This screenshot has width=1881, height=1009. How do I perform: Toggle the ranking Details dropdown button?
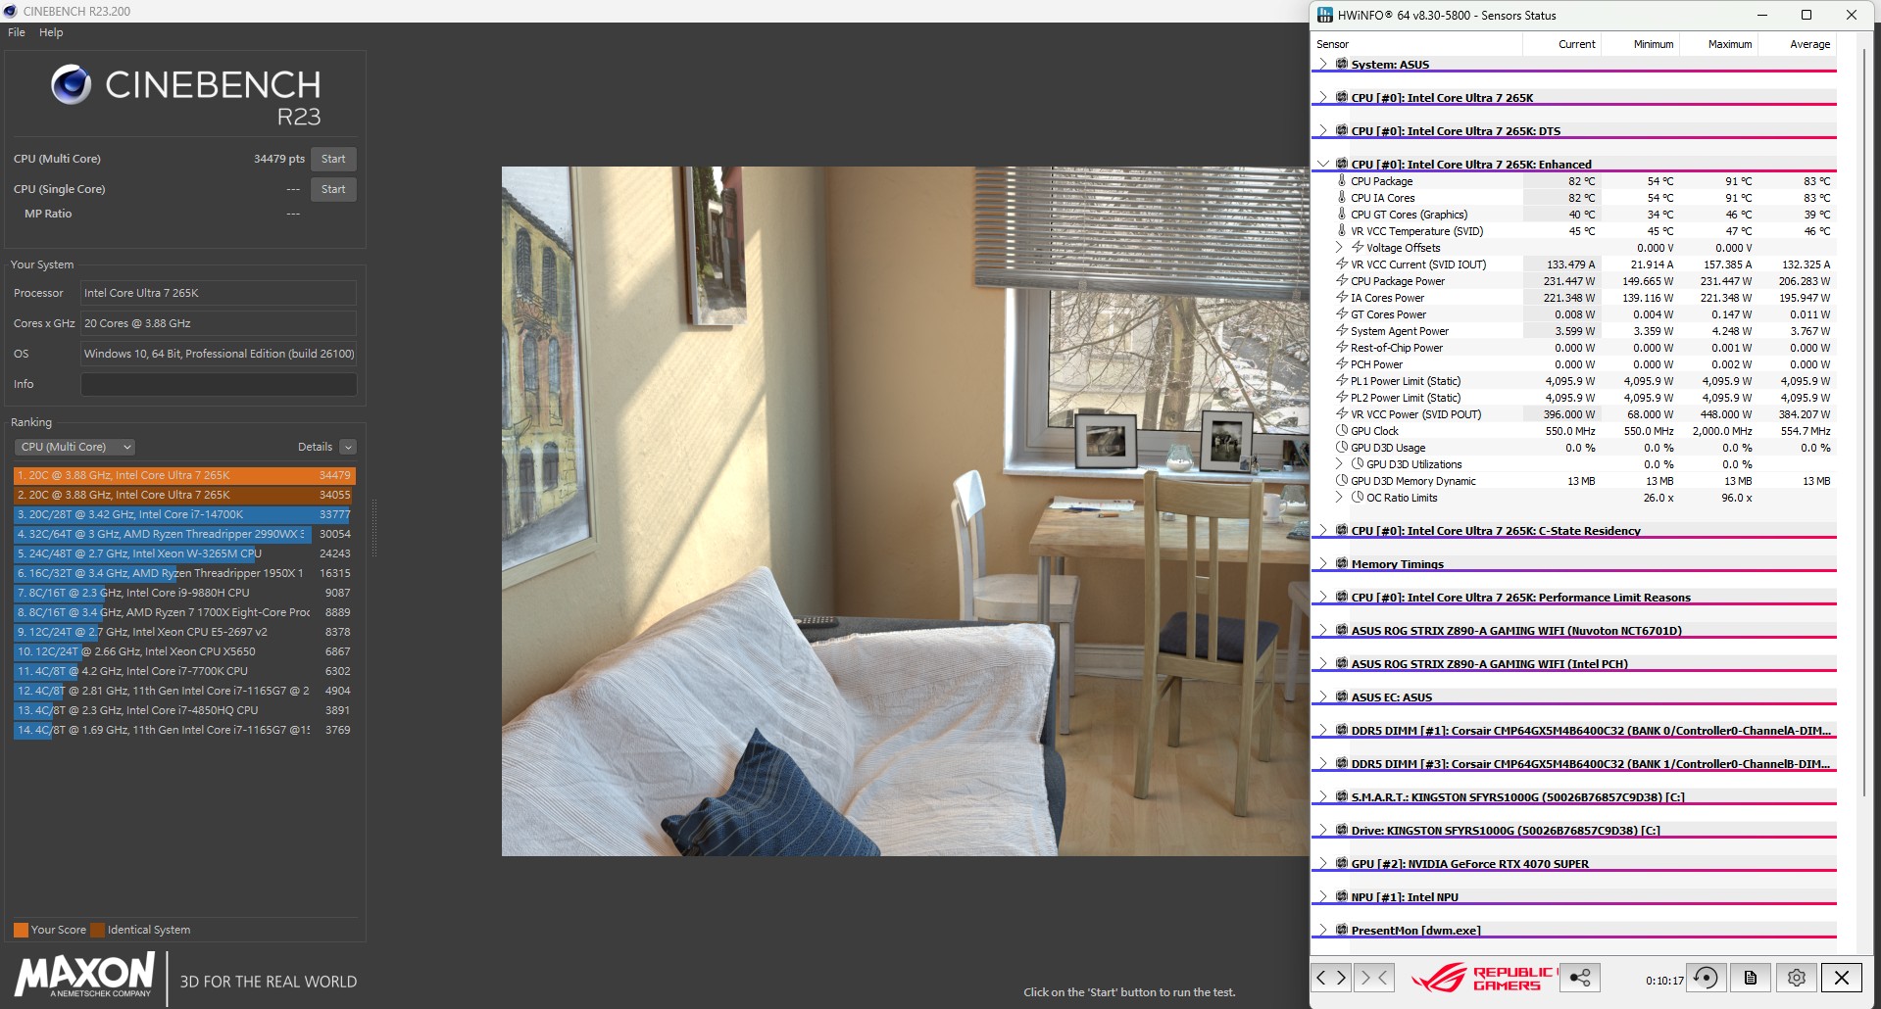tap(348, 447)
